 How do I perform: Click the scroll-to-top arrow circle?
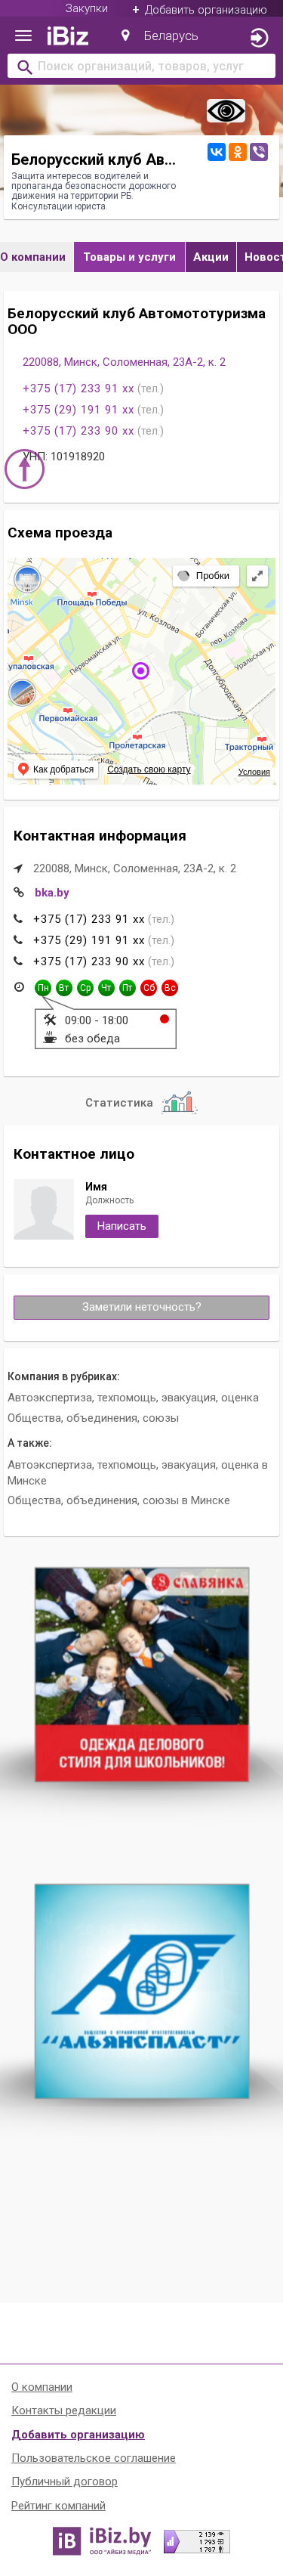[x=24, y=469]
